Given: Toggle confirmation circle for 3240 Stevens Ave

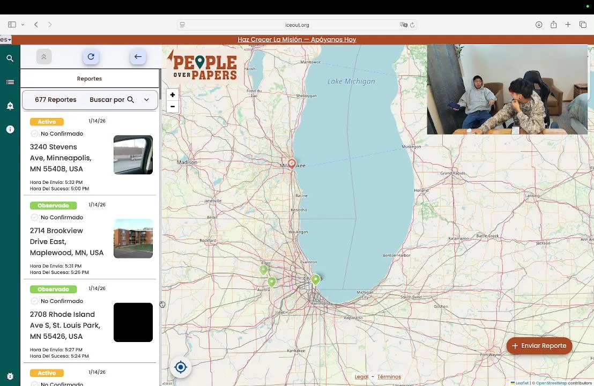Looking at the screenshot, I should pos(34,133).
